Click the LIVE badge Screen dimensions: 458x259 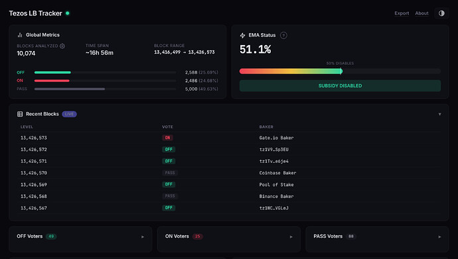pos(69,114)
